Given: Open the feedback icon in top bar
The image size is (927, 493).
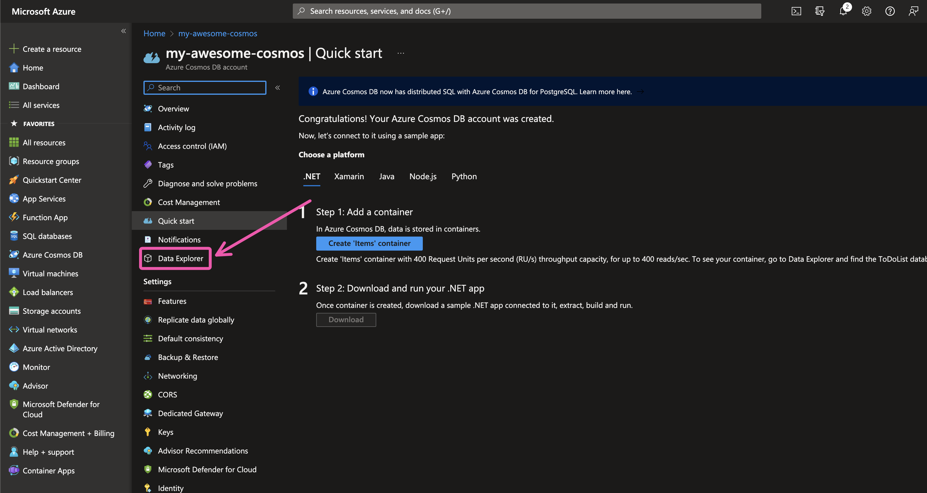Looking at the screenshot, I should click(913, 11).
